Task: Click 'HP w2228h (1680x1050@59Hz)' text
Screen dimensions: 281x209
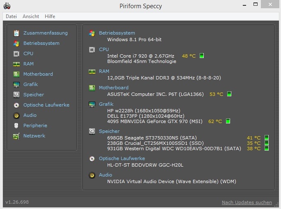Action: 144,111
